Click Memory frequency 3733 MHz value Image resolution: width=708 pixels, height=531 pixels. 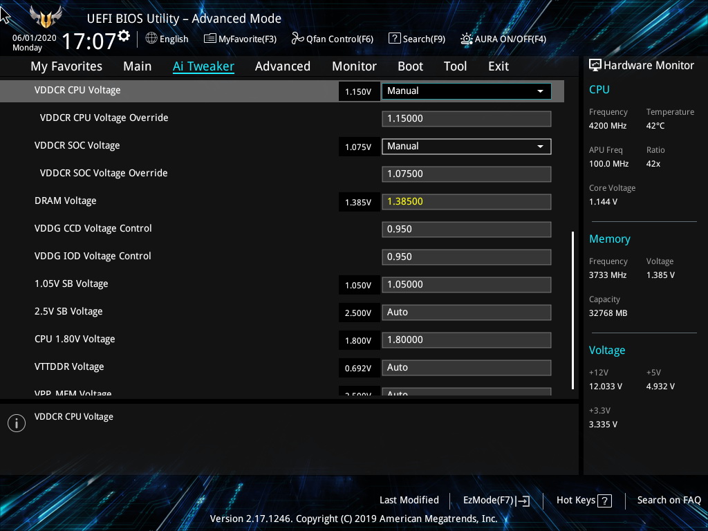click(607, 275)
